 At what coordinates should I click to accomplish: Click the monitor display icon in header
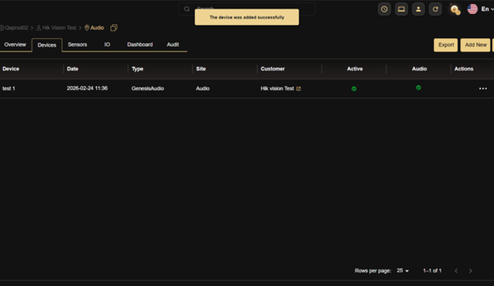(x=401, y=9)
